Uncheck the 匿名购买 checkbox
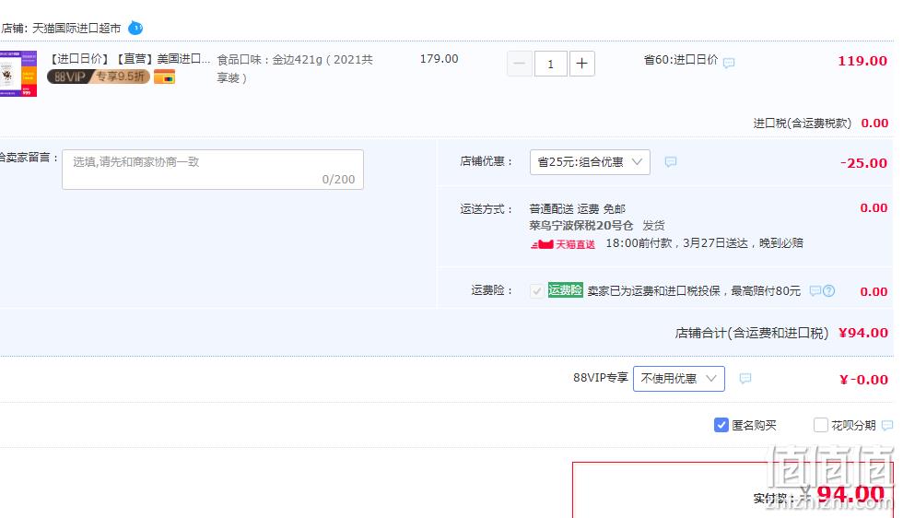Screen dimensions: 903x518 721,425
